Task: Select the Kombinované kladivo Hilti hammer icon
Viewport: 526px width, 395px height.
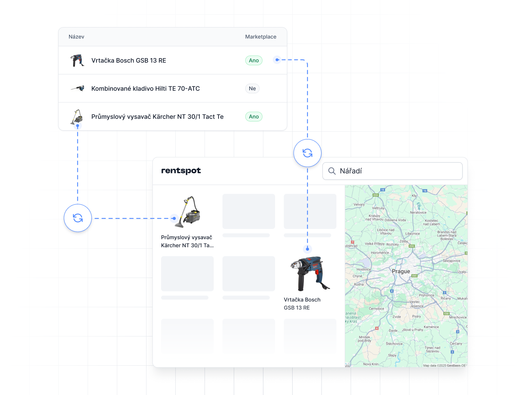Action: coord(77,88)
